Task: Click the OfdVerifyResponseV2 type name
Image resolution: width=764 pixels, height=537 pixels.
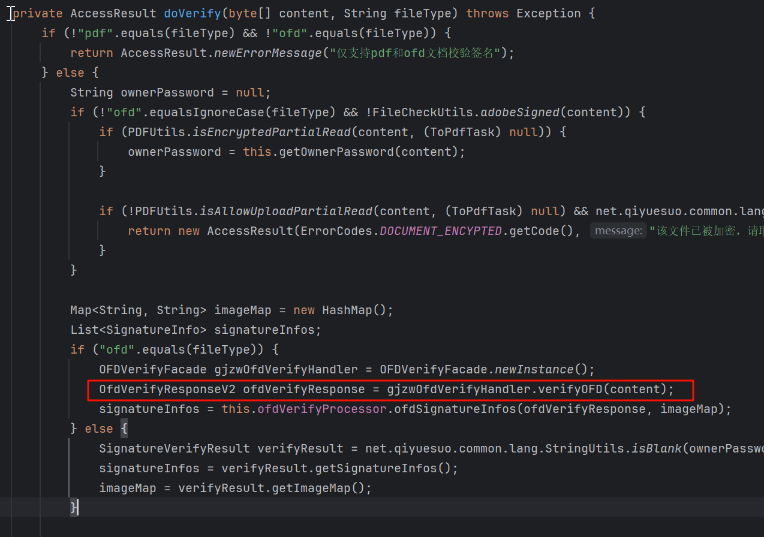Action: pyautogui.click(x=167, y=389)
